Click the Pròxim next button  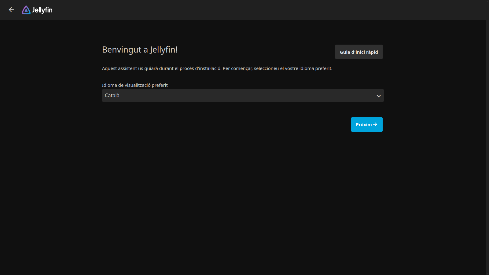click(367, 125)
